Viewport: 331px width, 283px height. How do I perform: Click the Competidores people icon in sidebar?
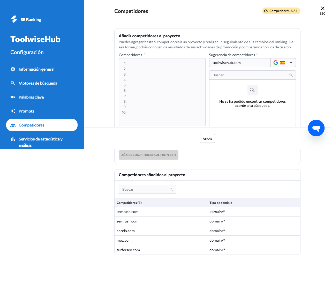13,125
